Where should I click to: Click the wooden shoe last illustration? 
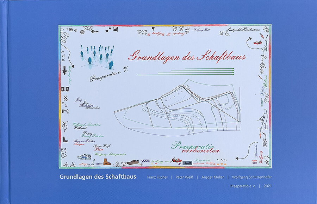pos(132,162)
